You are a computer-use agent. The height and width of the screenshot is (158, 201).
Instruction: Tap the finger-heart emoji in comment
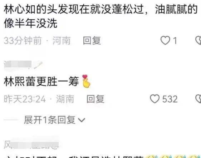pyautogui.click(x=86, y=81)
